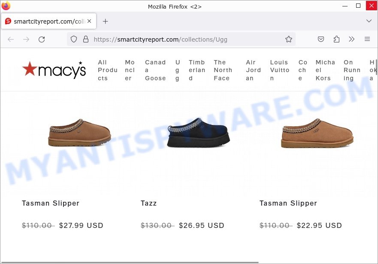
Task: Open The North Face collection link
Action: coord(223,70)
